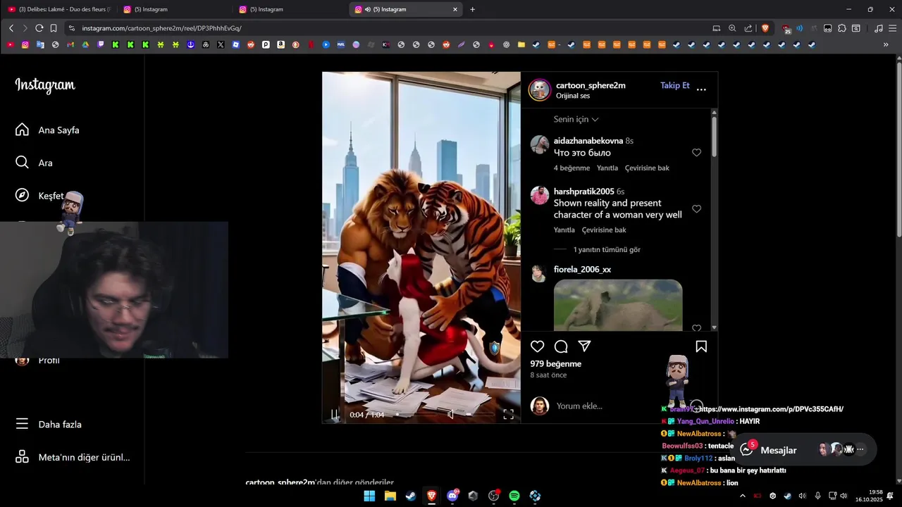Reload the current page
This screenshot has width=902, height=507.
click(39, 28)
